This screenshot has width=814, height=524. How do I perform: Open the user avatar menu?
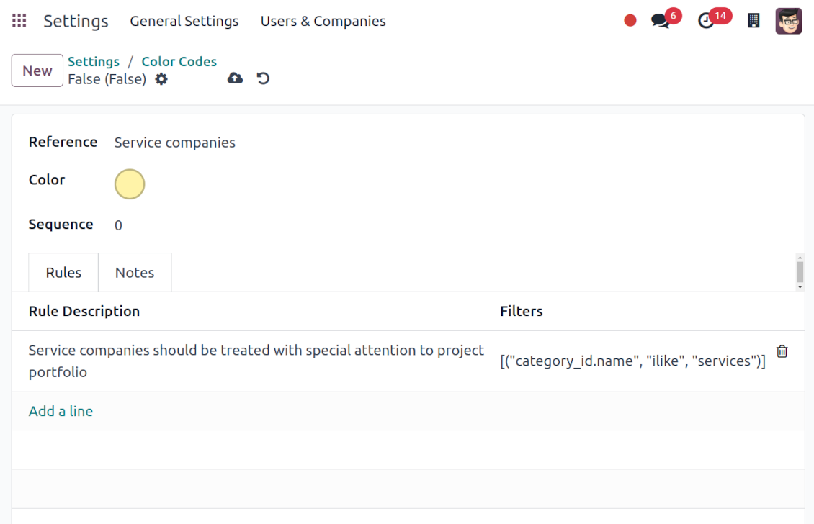pos(788,21)
